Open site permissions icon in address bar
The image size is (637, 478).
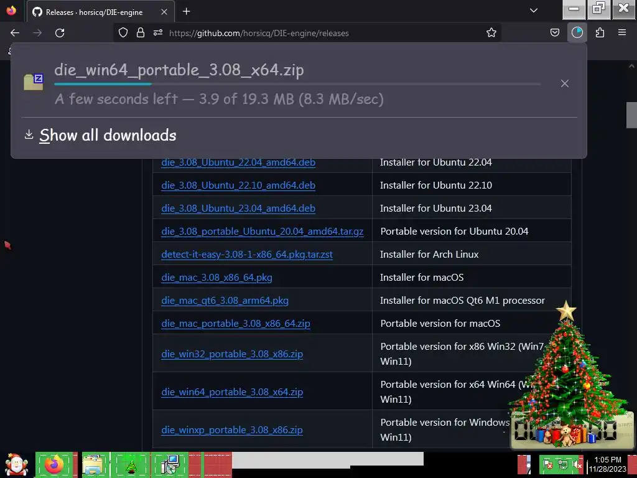158,33
